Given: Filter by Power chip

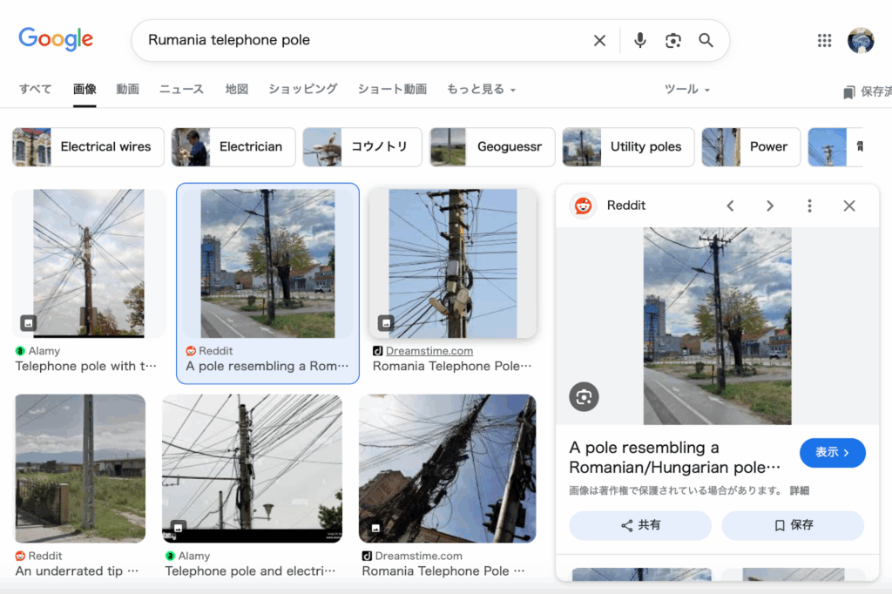Looking at the screenshot, I should tap(751, 147).
